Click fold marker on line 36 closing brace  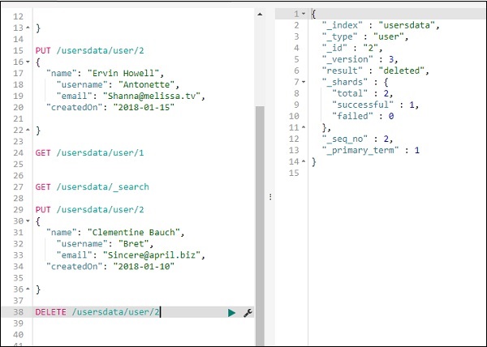click(x=29, y=289)
